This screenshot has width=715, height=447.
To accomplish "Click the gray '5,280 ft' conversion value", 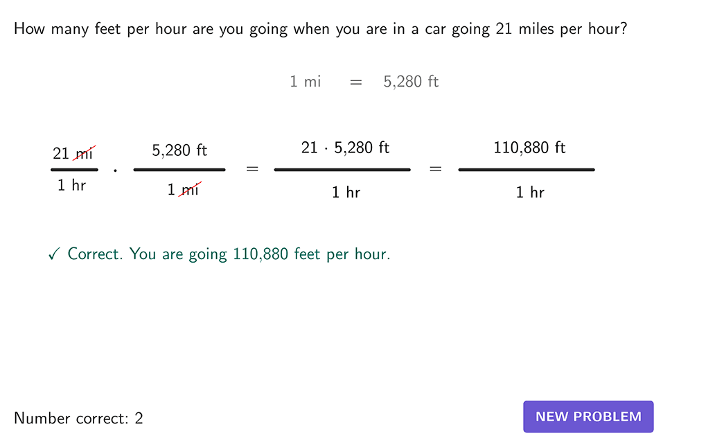I will pyautogui.click(x=411, y=82).
